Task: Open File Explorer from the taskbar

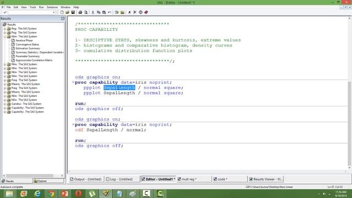Action: point(9,194)
